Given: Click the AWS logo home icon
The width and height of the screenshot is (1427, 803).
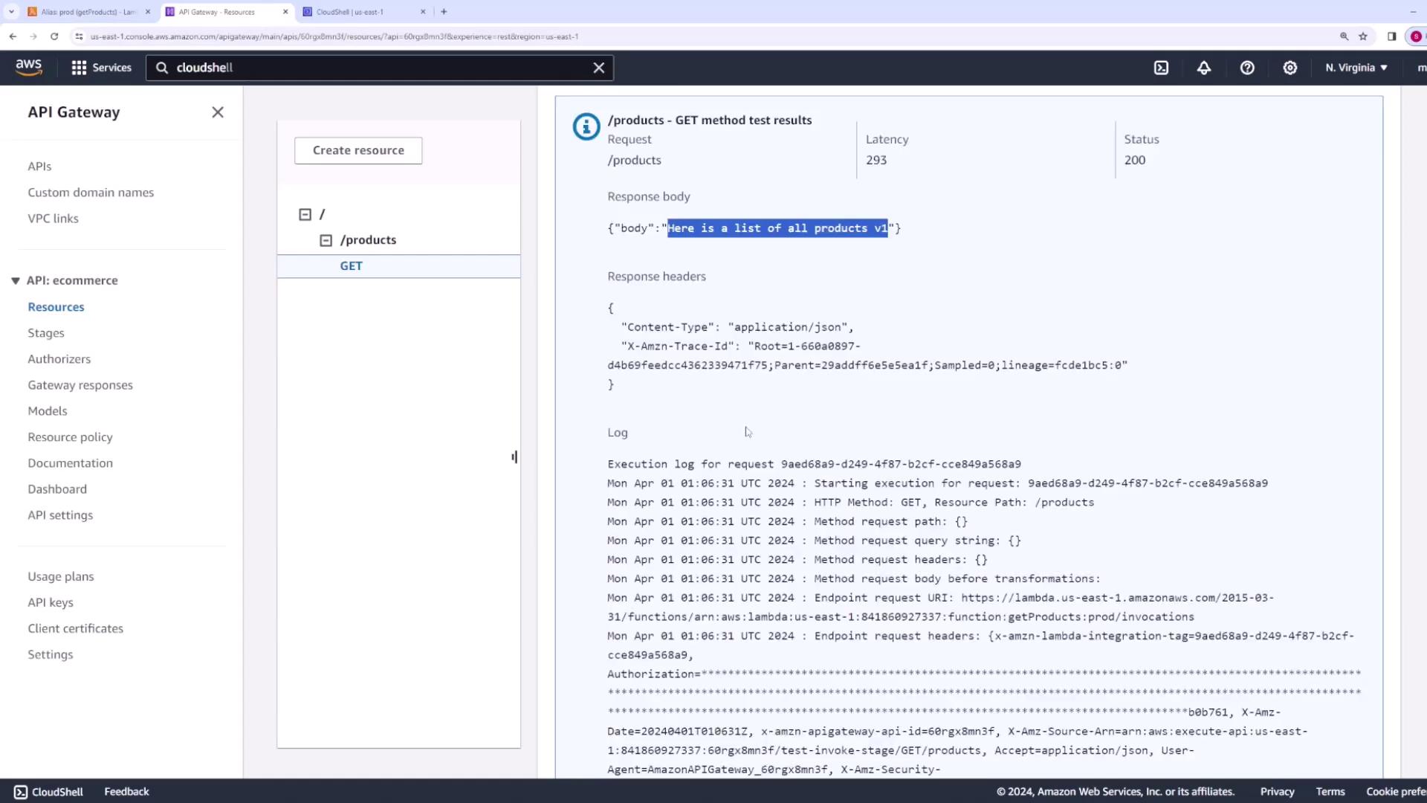Looking at the screenshot, I should pyautogui.click(x=28, y=67).
